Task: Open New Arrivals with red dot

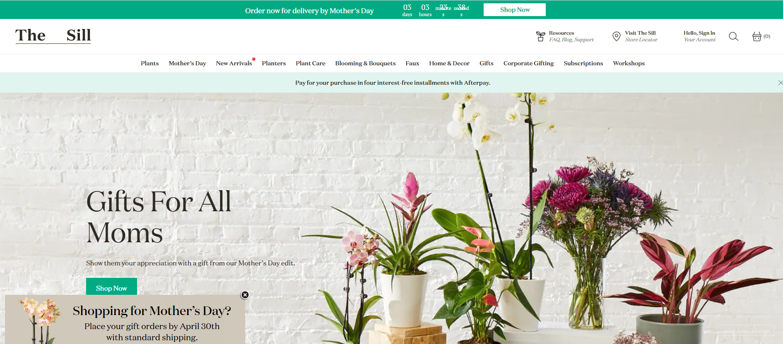Action: point(234,63)
